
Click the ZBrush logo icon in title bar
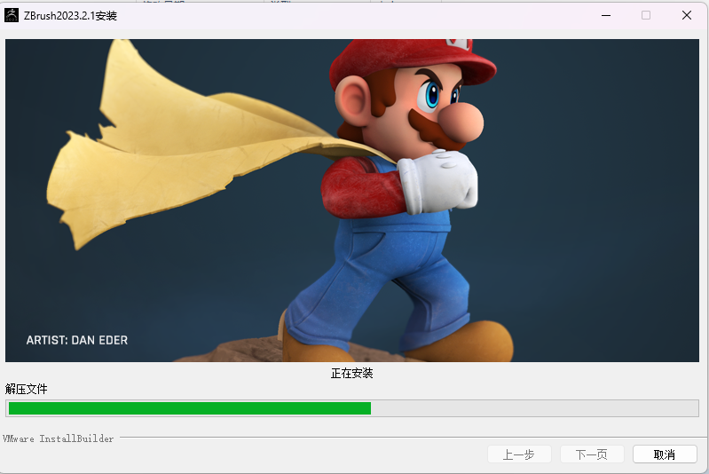[12, 15]
